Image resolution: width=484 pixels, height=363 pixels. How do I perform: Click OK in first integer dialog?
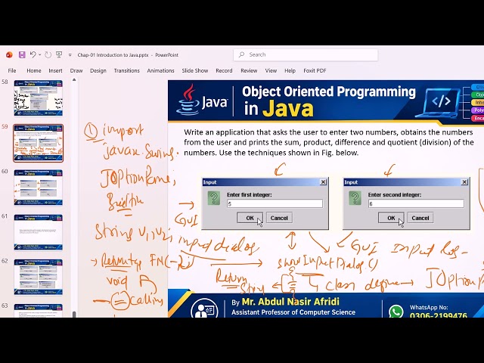coord(250,218)
